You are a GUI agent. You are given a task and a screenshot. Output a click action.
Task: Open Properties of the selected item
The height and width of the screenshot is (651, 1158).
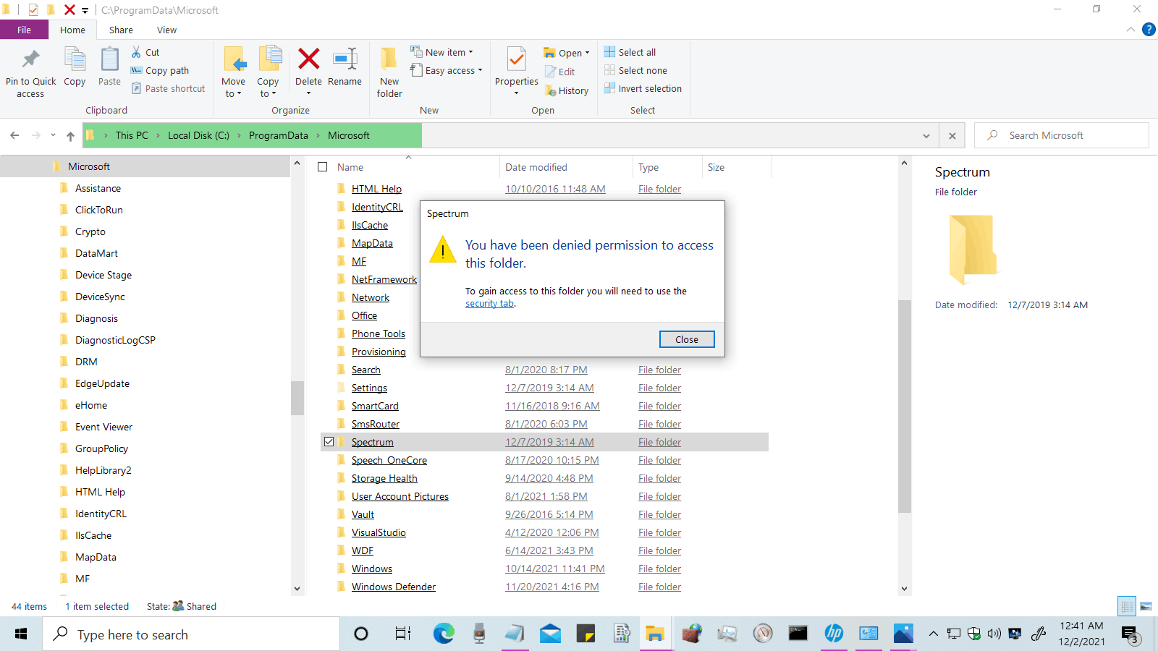(516, 67)
